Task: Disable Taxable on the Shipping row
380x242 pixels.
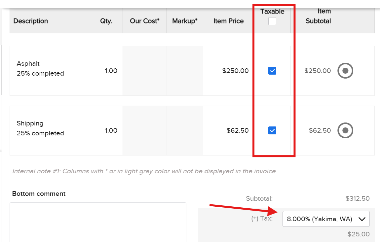Action: 272,130
